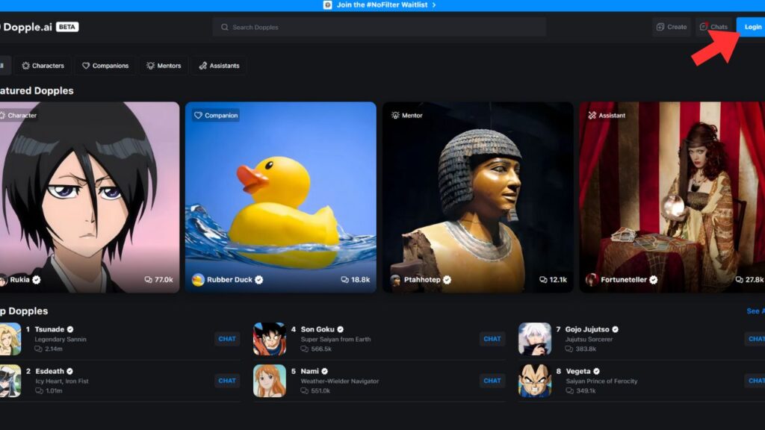Open the Ptahhotep featured card
Image resolution: width=765 pixels, height=430 pixels.
click(477, 197)
